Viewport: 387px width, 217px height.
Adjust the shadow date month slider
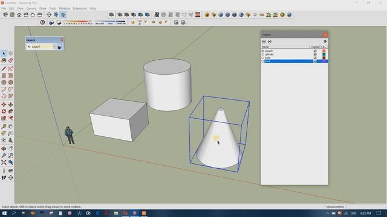pyautogui.click(x=78, y=22)
